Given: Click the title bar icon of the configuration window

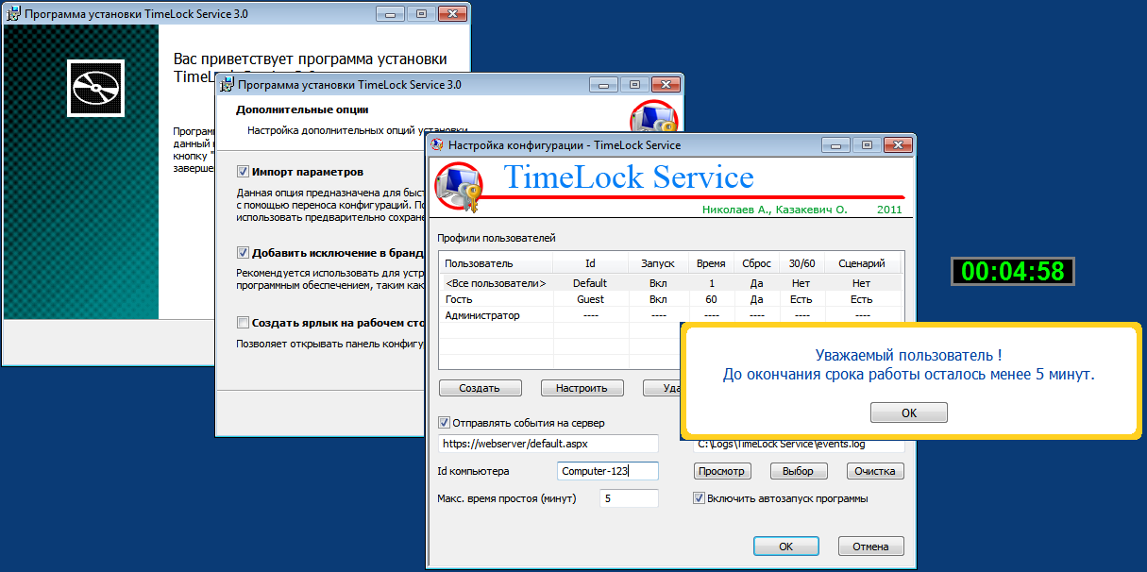Looking at the screenshot, I should click(437, 145).
